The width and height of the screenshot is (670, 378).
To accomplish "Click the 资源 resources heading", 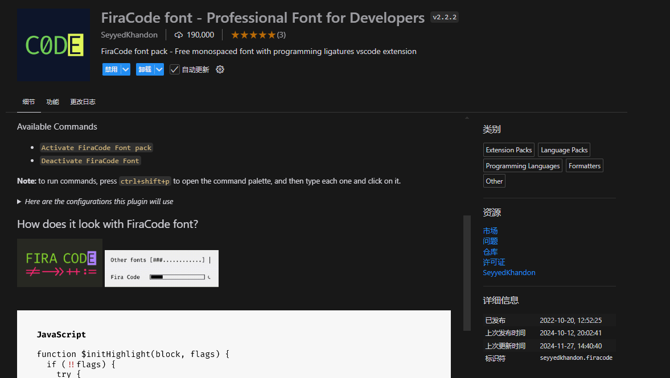I will click(492, 213).
